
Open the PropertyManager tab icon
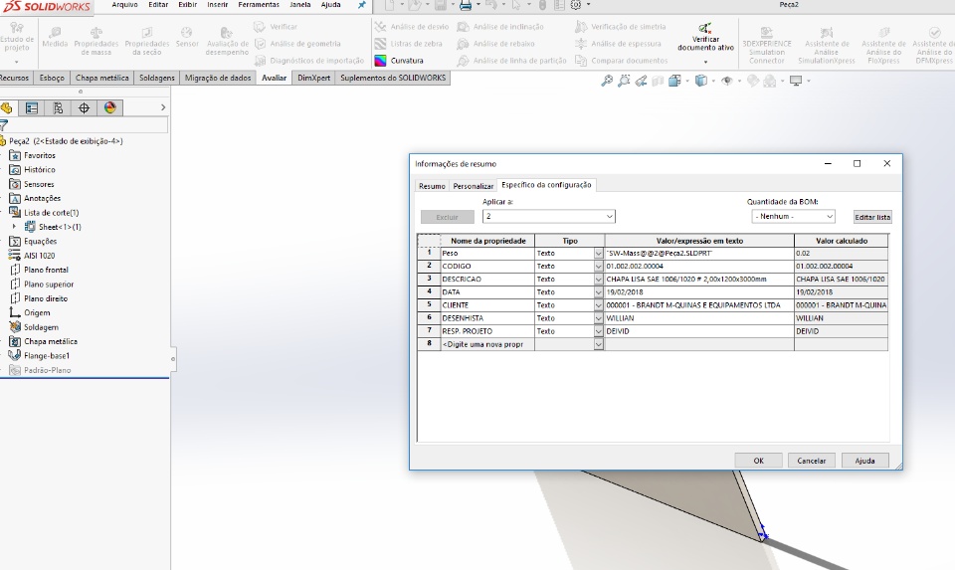(x=32, y=107)
